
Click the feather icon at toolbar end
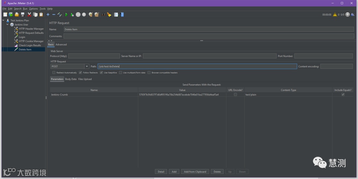point(353,15)
